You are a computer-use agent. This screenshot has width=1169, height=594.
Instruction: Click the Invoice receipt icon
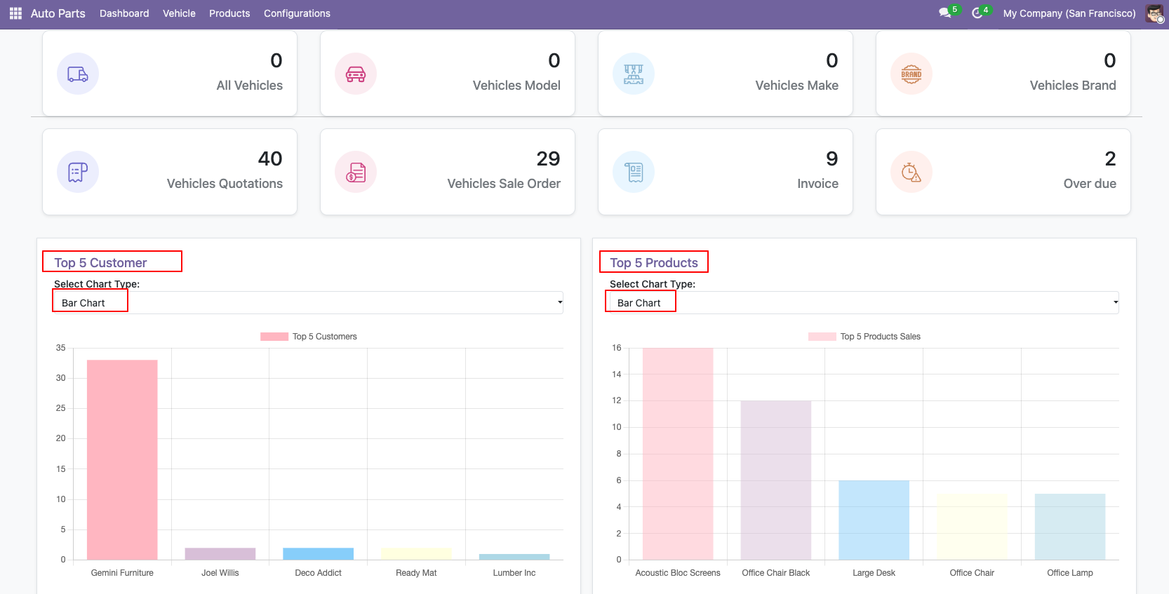pyautogui.click(x=634, y=173)
